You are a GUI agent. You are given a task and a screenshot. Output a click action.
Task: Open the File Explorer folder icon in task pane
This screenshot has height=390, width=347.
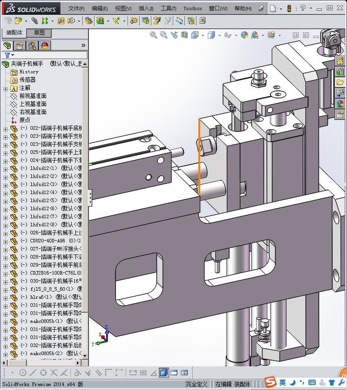tap(340, 82)
